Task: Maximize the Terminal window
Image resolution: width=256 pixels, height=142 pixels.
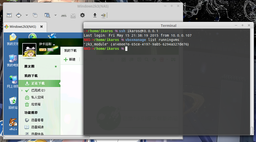Action: [x=242, y=25]
